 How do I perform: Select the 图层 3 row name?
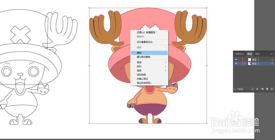tap(255, 60)
